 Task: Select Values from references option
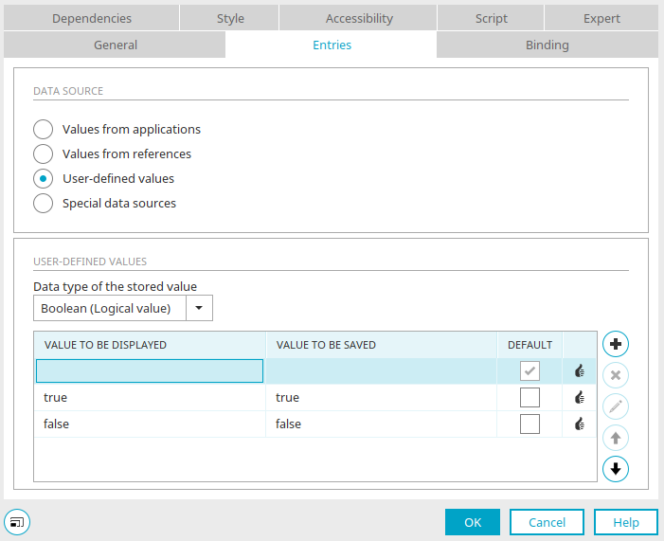[44, 153]
